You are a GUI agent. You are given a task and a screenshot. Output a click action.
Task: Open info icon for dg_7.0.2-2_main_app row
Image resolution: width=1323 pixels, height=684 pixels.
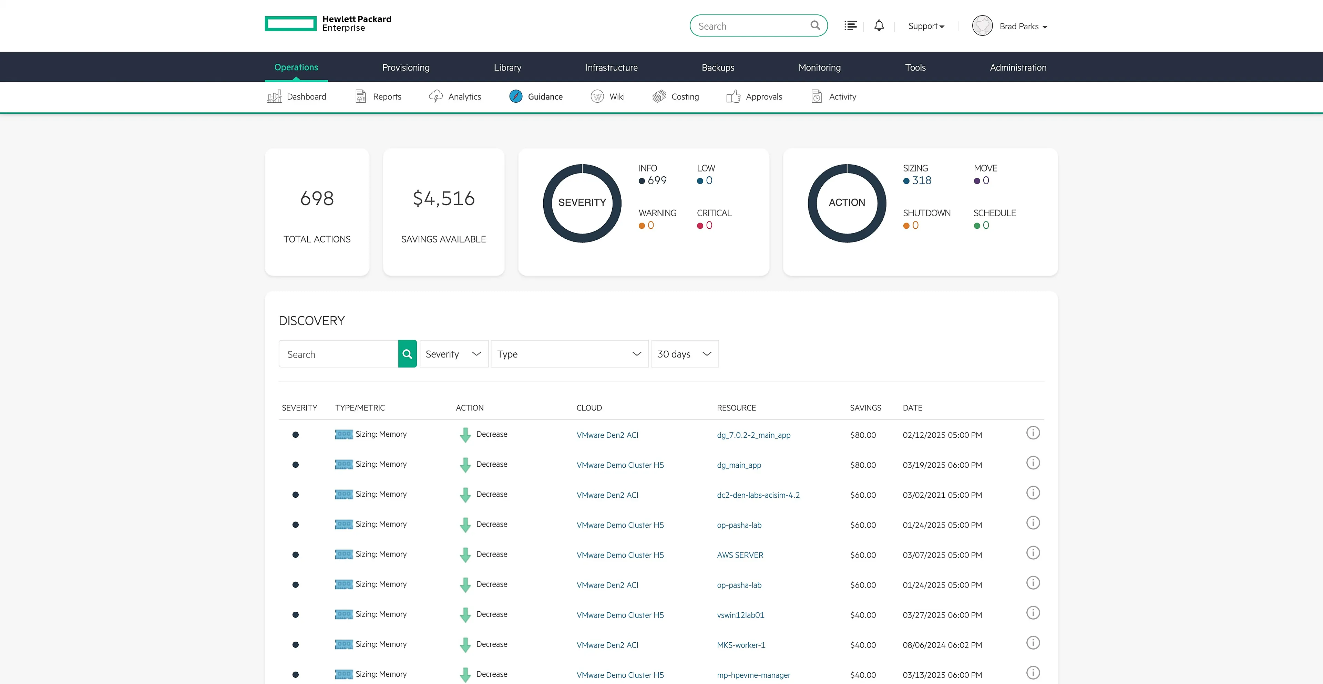tap(1033, 433)
